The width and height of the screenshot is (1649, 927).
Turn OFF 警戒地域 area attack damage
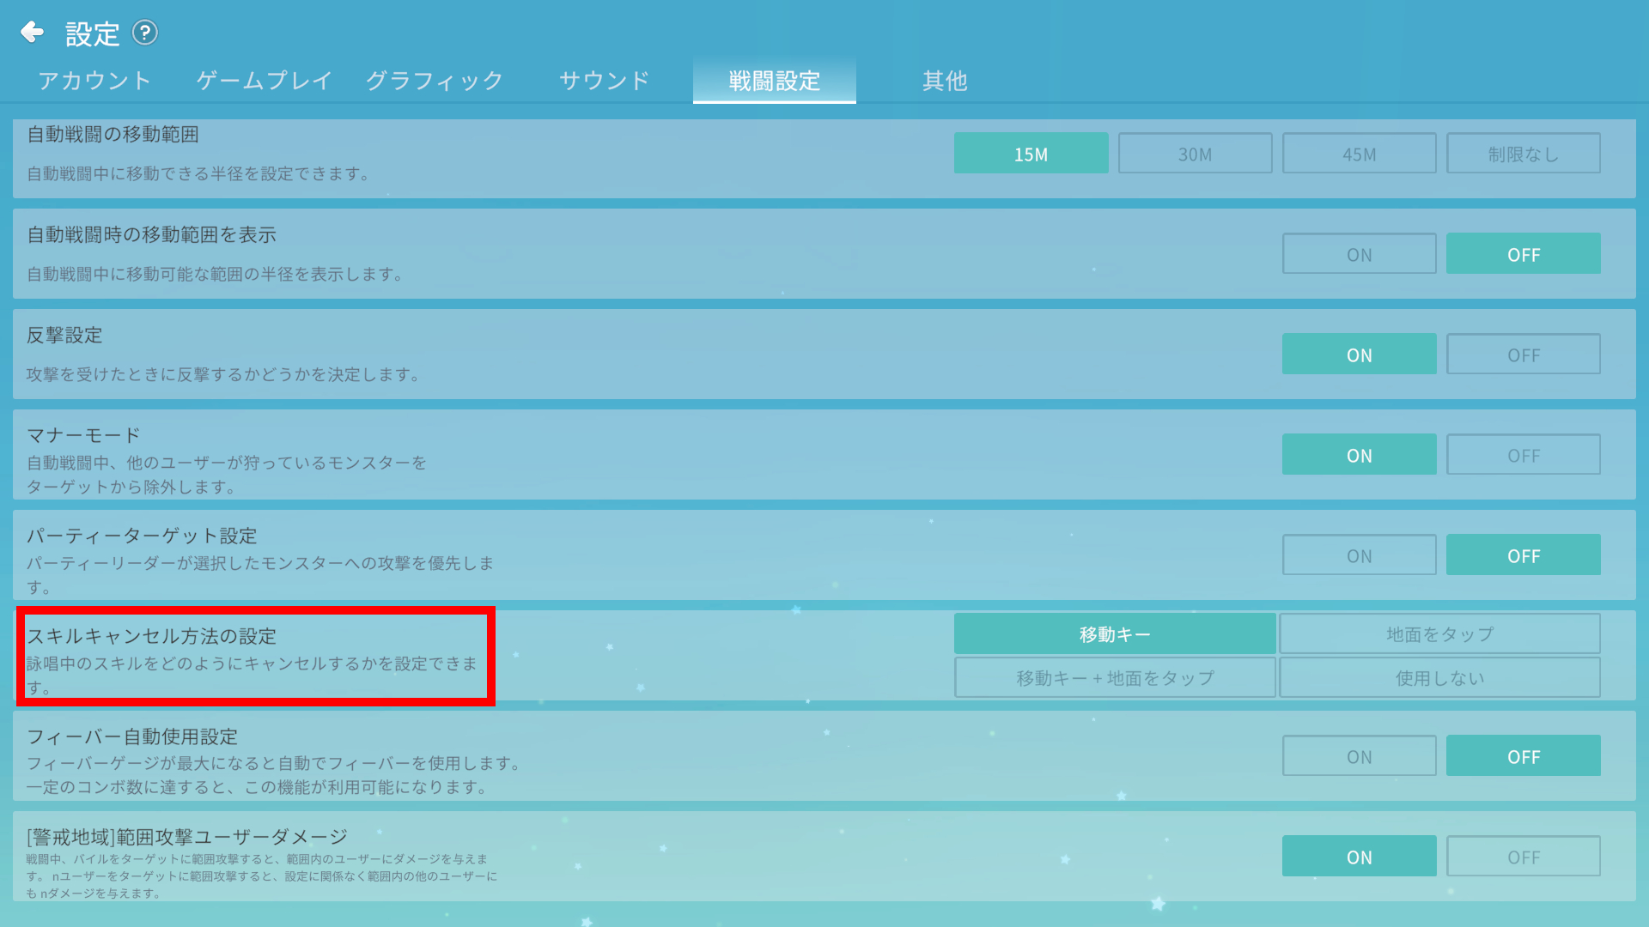pos(1523,857)
